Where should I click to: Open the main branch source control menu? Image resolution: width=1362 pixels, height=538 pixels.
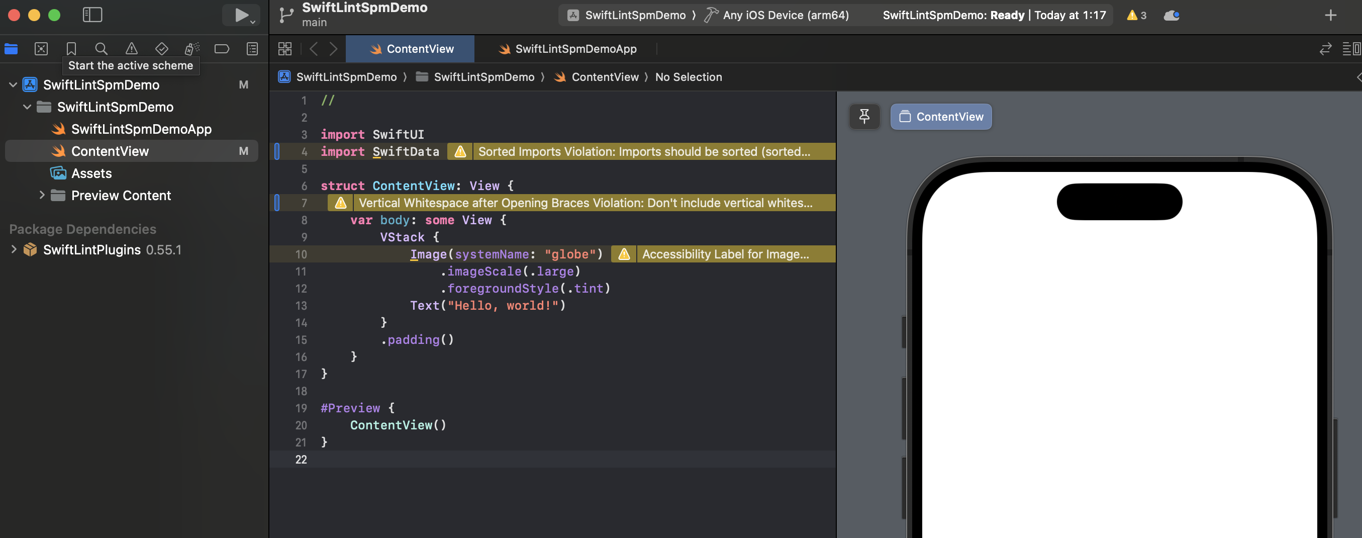click(314, 23)
